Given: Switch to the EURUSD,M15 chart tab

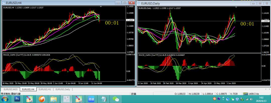Looking at the screenshot, I should point(10,90).
